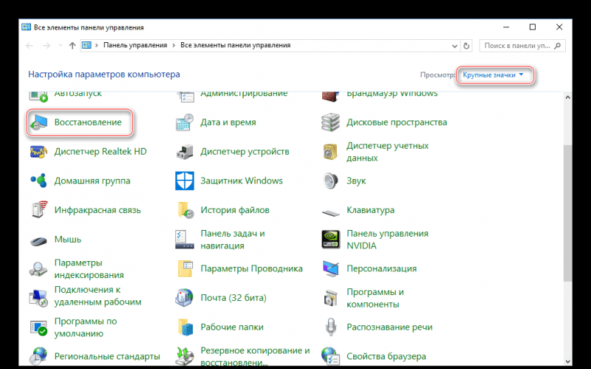Click the Диспетчер Realtek HD icon
This screenshot has height=369, width=591.
[x=38, y=152]
